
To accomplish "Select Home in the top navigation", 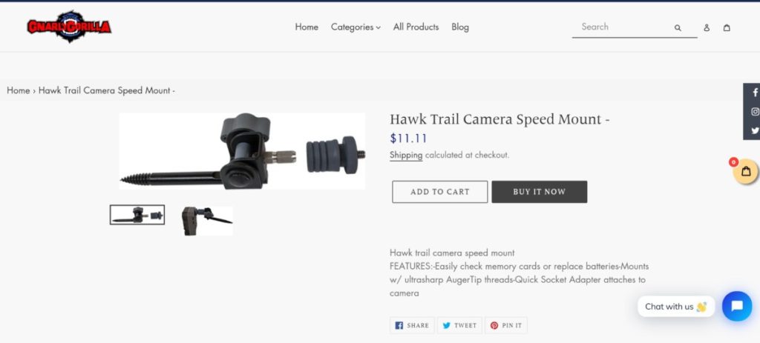I will (x=307, y=27).
